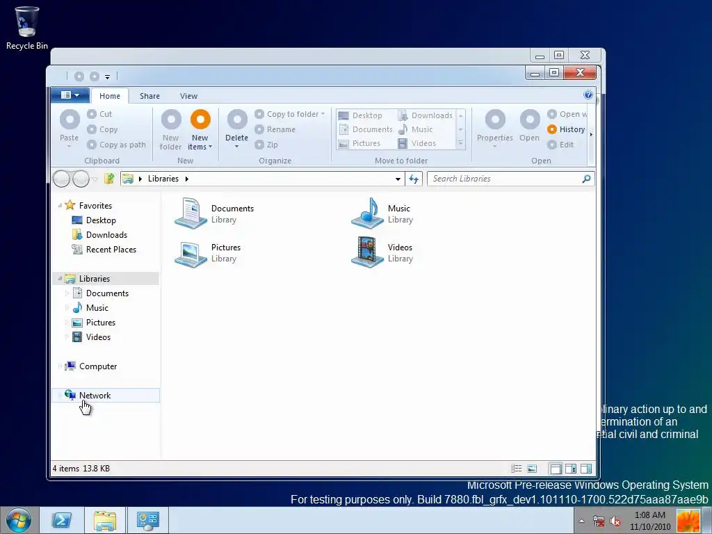
Task: Click the refresh button next to address bar
Action: (x=414, y=179)
